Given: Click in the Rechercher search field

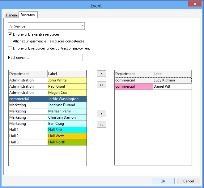Looking at the screenshot, I should pos(60,58).
